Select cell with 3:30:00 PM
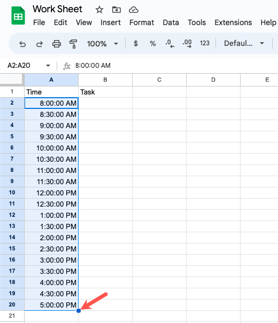This screenshot has width=278, height=323. pos(51,271)
